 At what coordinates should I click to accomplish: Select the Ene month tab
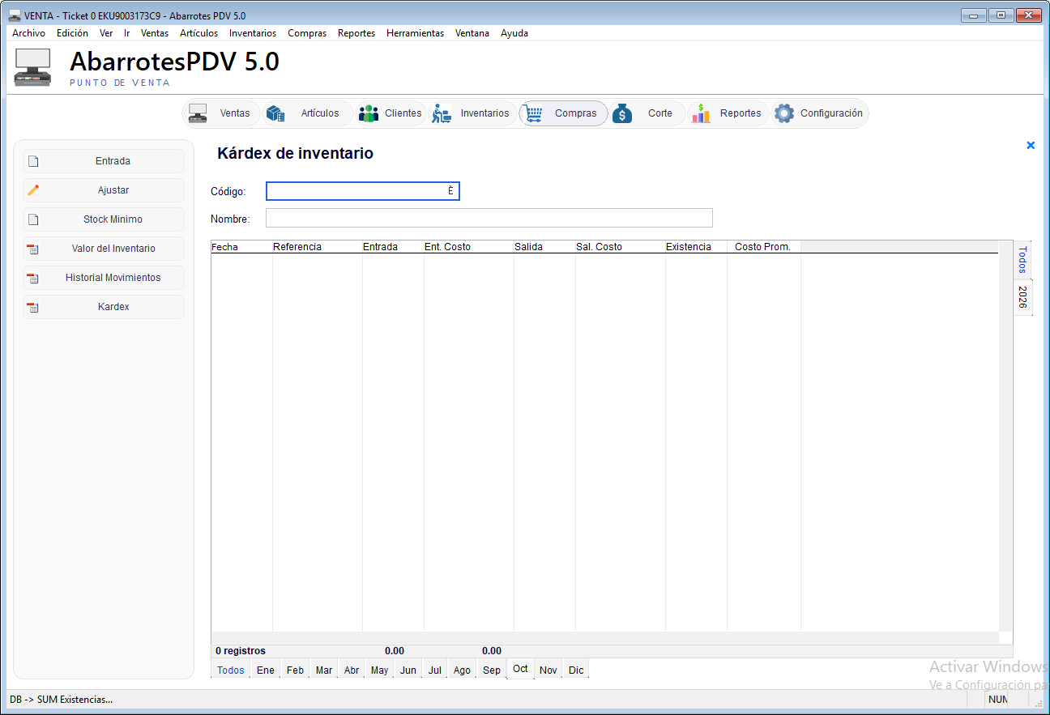[x=266, y=670]
